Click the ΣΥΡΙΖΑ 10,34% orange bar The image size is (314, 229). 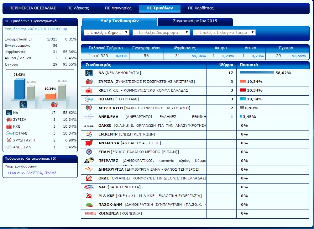(243, 82)
